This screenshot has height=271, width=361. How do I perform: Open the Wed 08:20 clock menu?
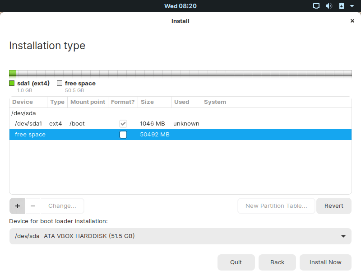(180, 6)
